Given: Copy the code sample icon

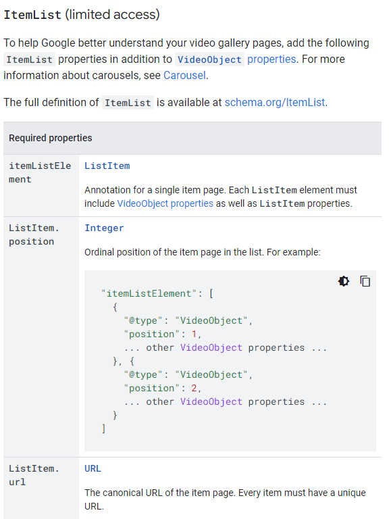Looking at the screenshot, I should coord(365,281).
